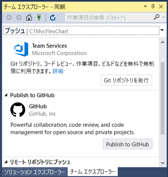Go back with the Back arrow icon
The height and width of the screenshot is (177, 168).
[x=9, y=18]
